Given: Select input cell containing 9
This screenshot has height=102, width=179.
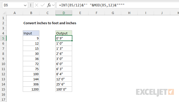Looking at the screenshot, I should point(31,38).
